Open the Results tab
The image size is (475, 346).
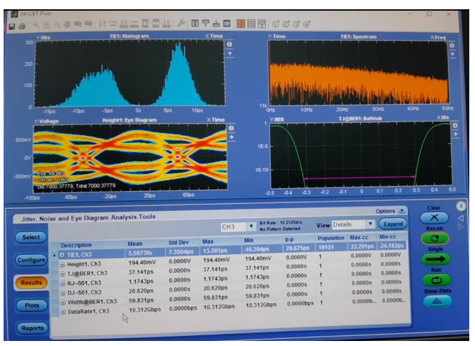pos(31,282)
